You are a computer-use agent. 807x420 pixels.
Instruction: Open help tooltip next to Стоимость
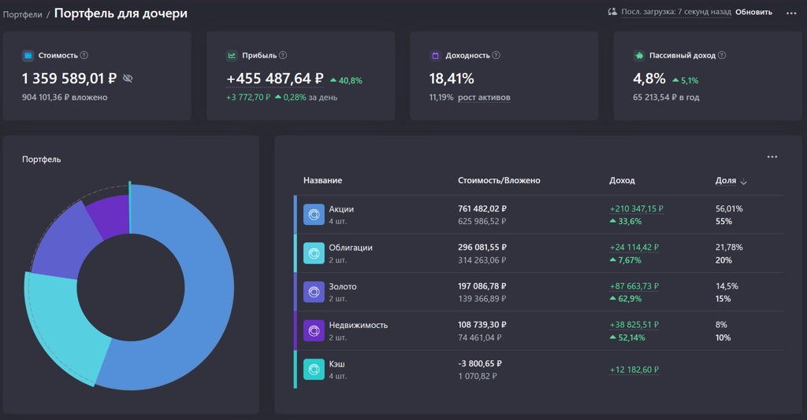84,55
